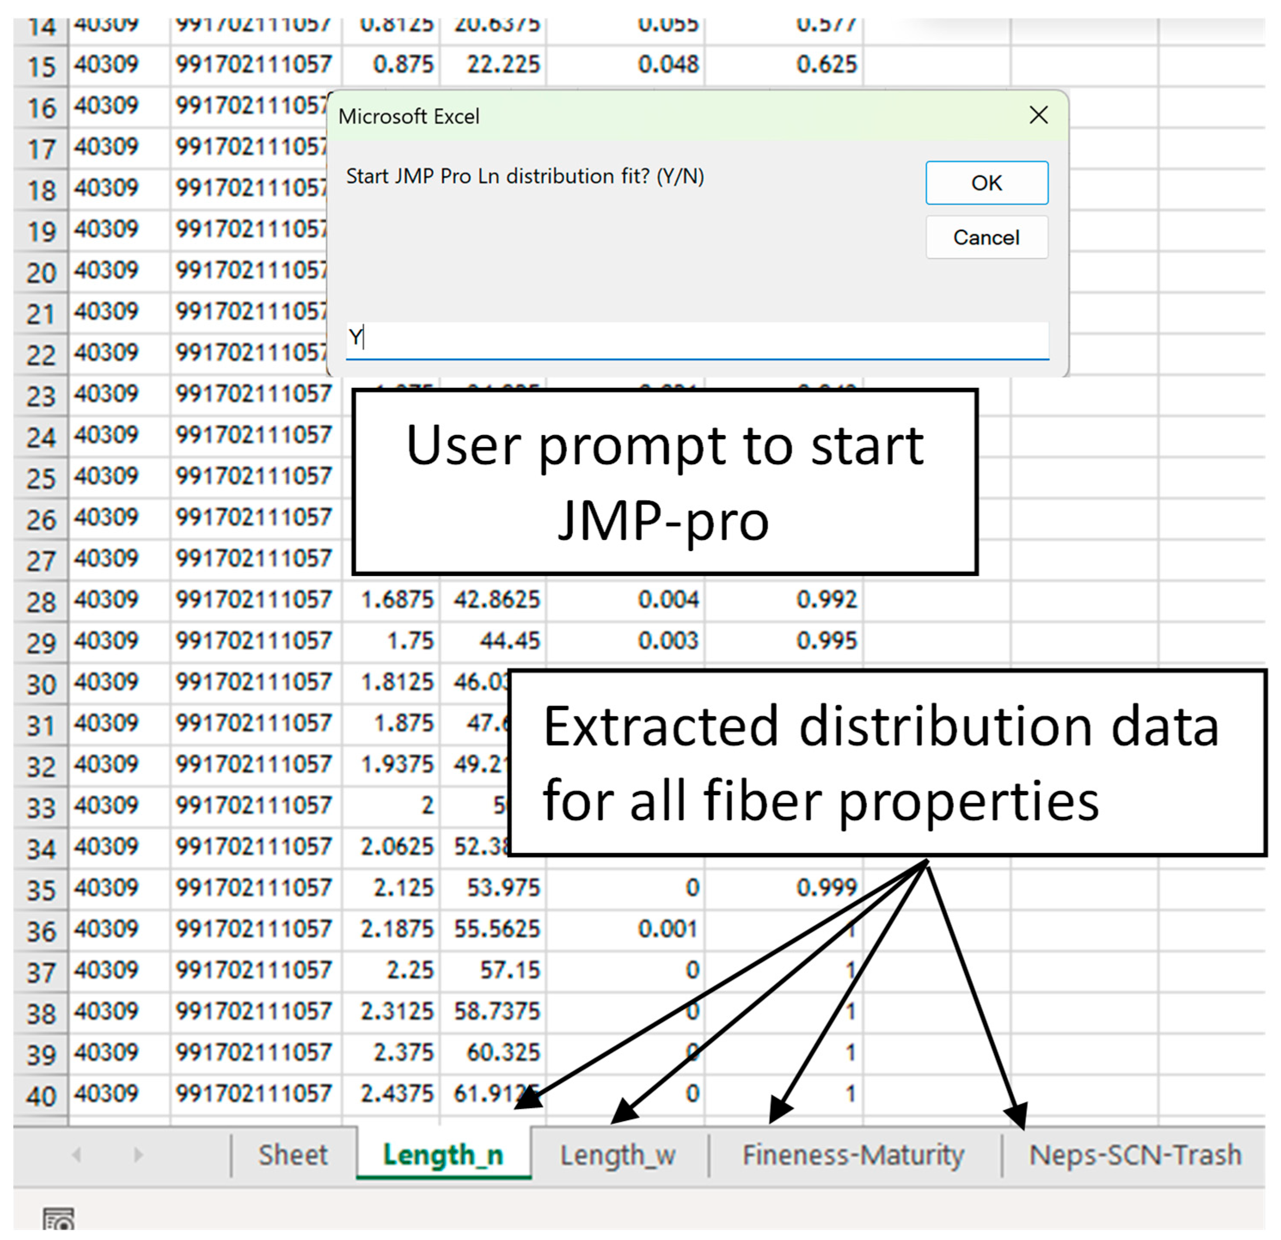Open the Fineness-Maturity sheet tab
This screenshot has height=1240, width=1281.
pyautogui.click(x=853, y=1155)
